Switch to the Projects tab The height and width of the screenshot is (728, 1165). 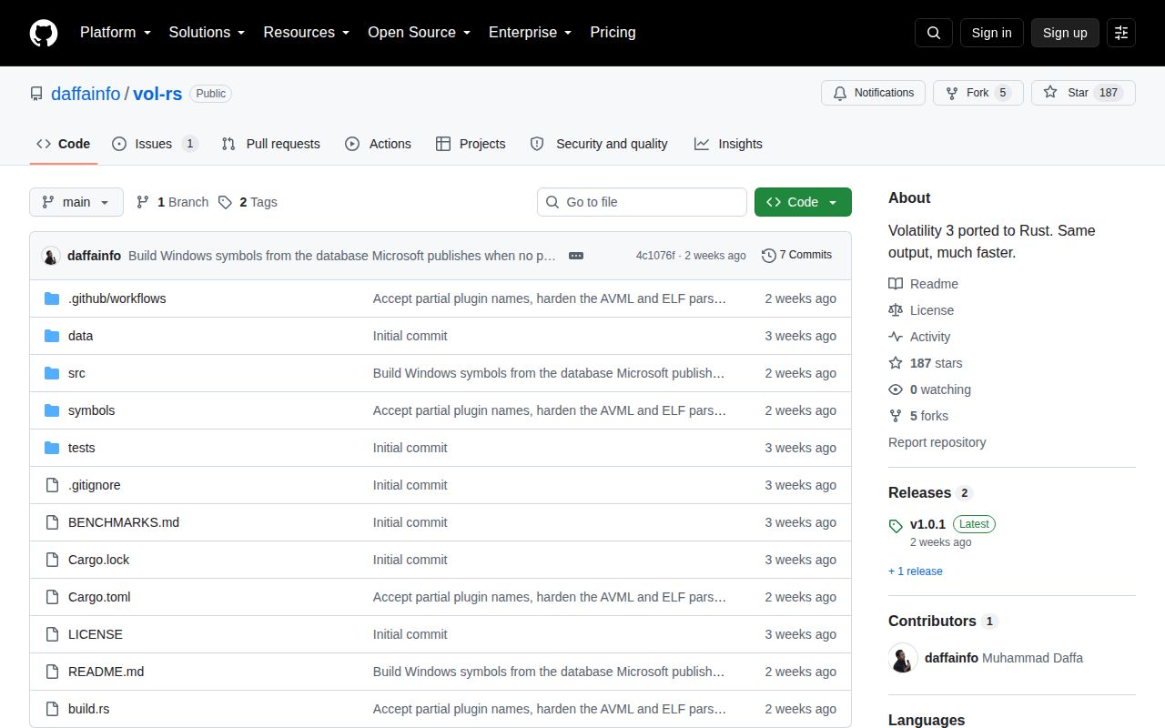[x=471, y=144]
